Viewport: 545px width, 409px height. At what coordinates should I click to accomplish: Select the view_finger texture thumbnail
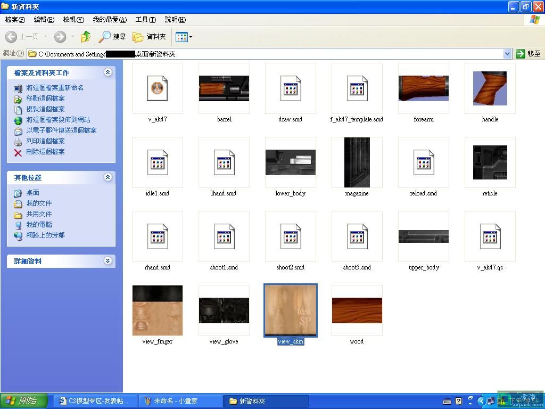tap(158, 310)
